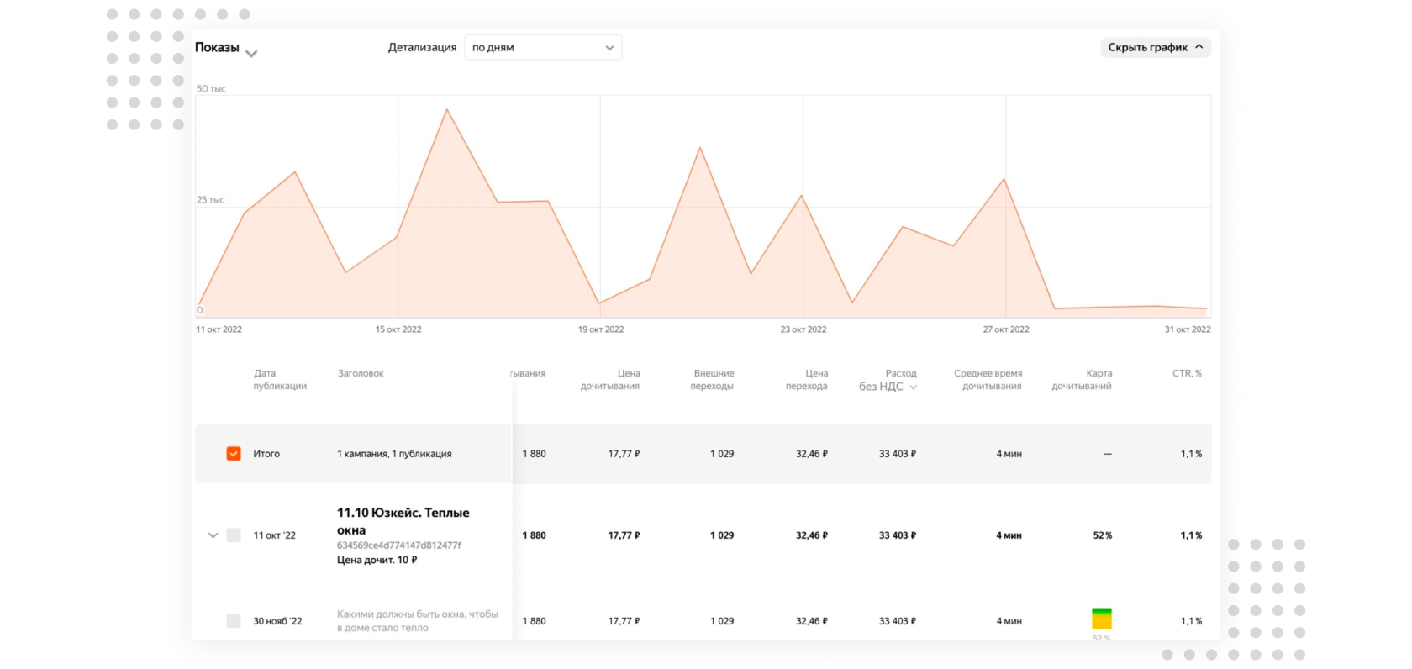This screenshot has height=669, width=1412.
Task: Click the Карта дочитываний column header
Action: (1083, 380)
